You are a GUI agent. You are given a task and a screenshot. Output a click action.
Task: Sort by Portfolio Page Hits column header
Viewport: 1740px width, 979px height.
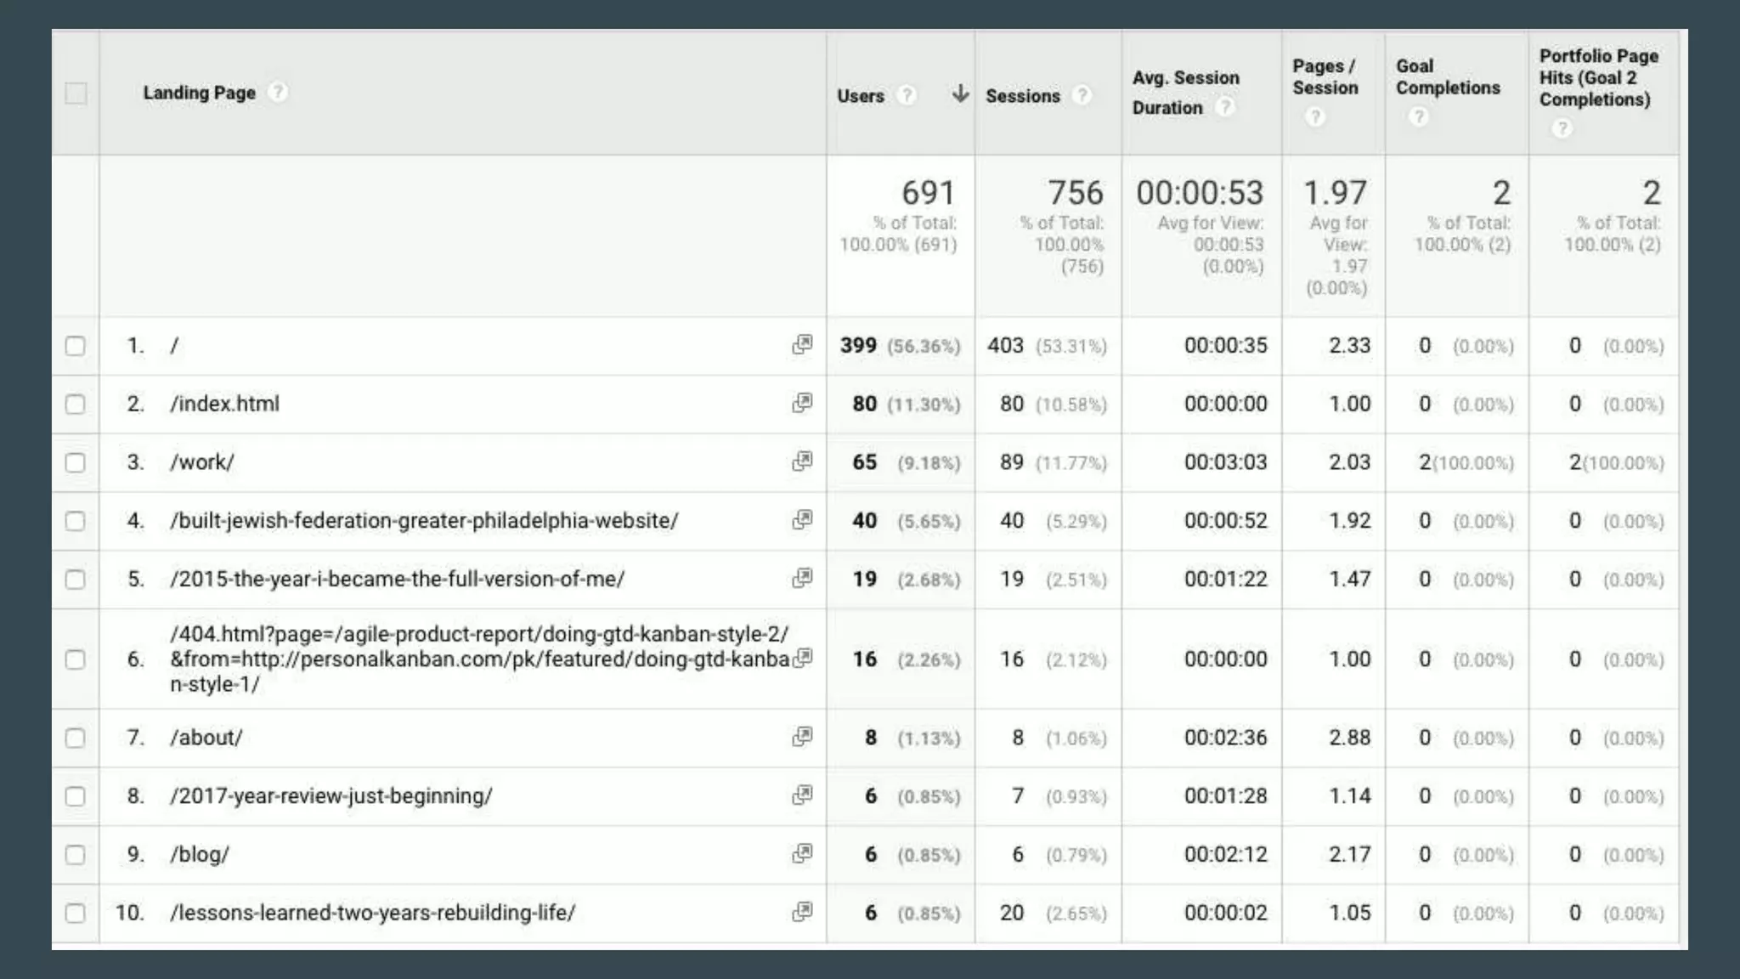(1597, 77)
